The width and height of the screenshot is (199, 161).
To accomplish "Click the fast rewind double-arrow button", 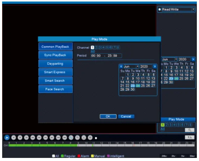I will click(x=33, y=138).
